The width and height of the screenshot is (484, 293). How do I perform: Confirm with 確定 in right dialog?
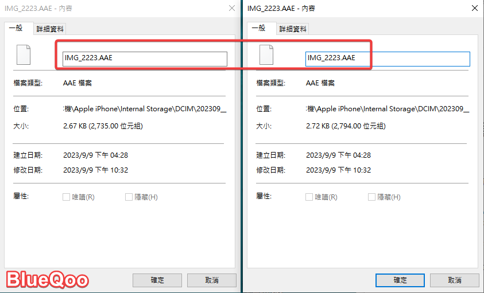click(400, 280)
